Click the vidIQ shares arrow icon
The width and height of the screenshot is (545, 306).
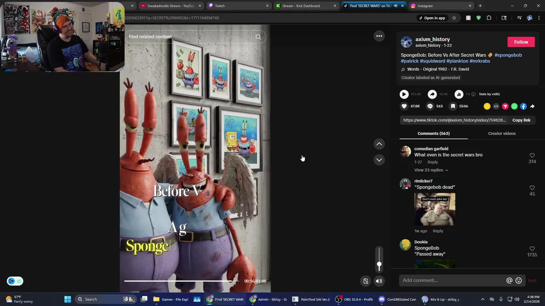[x=432, y=94]
